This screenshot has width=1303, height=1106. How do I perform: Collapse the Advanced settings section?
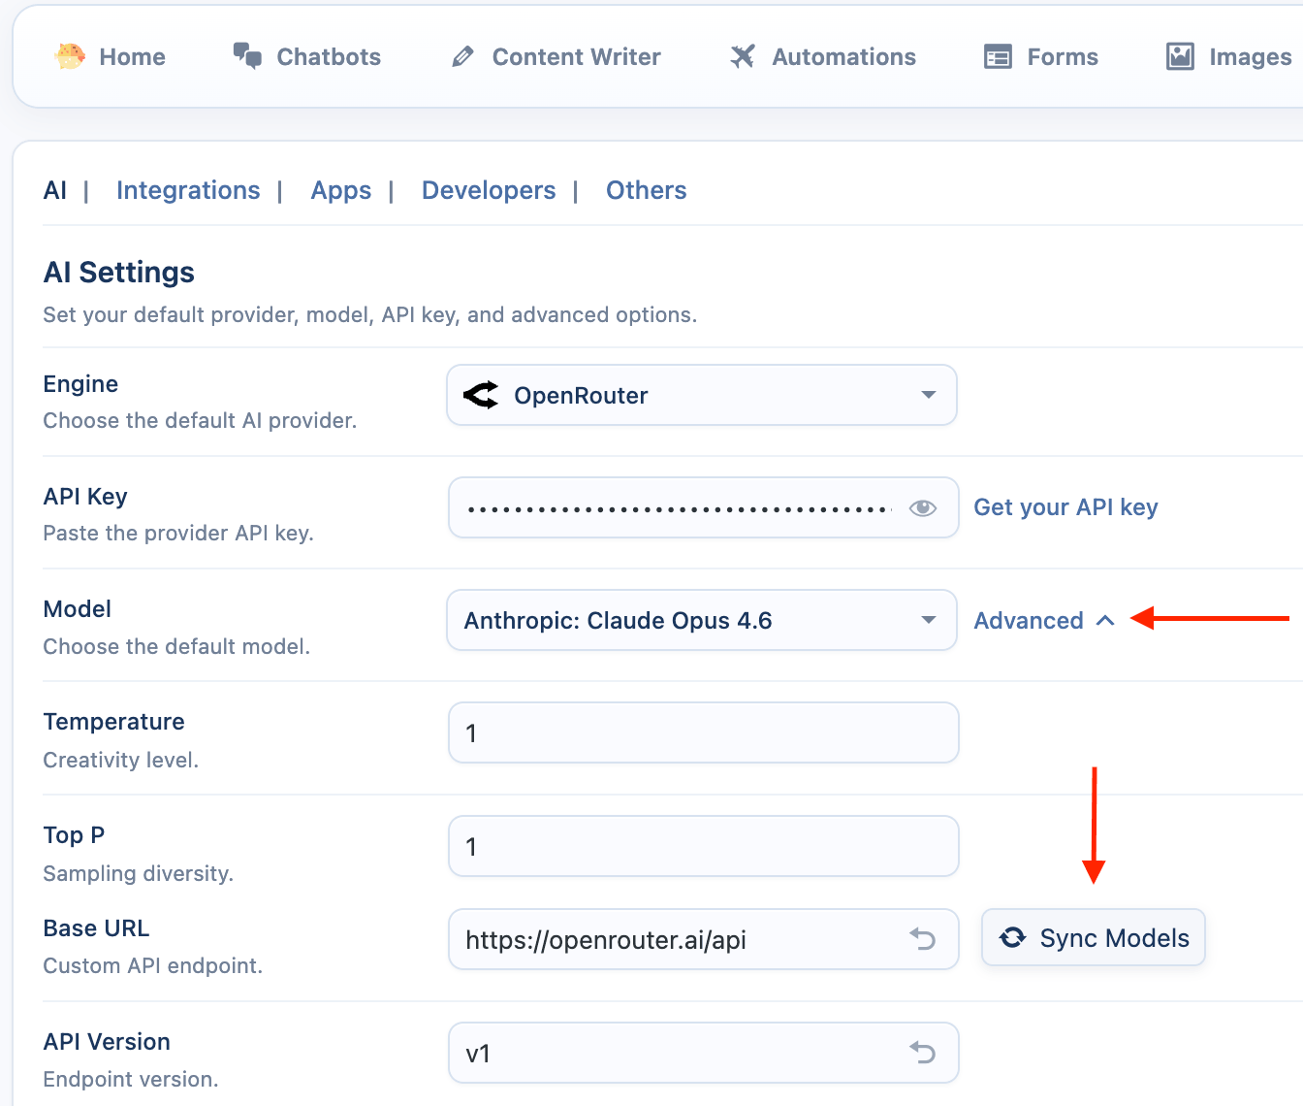[1044, 621]
